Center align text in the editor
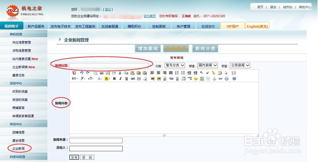Image resolution: width=318 pixels, height=162 pixels. [x=158, y=73]
